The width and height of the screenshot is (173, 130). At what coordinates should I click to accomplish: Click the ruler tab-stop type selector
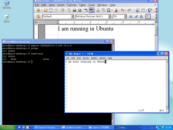click(x=36, y=22)
